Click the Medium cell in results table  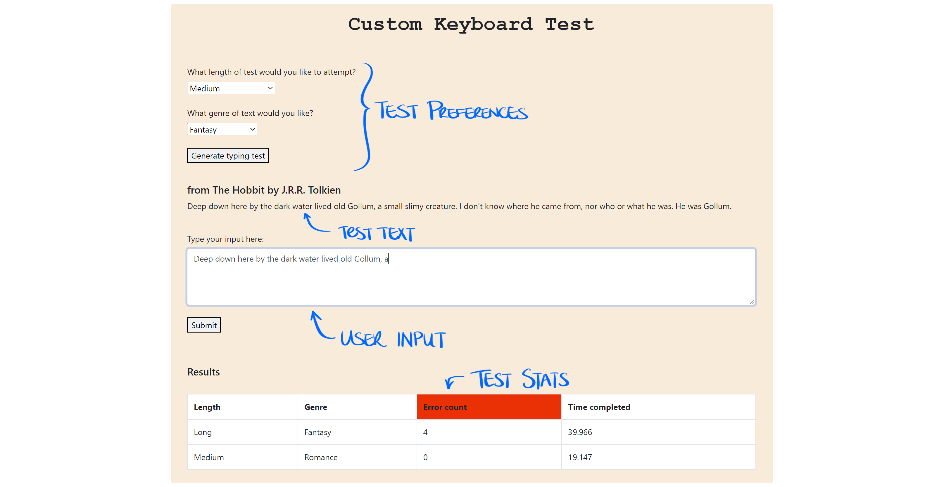tap(243, 457)
